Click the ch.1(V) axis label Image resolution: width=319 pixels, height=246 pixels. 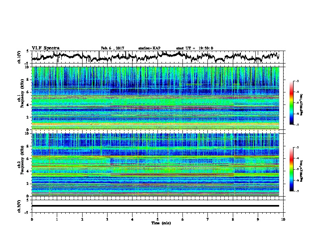pyautogui.click(x=19, y=57)
